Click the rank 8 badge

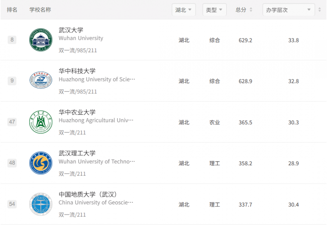pyautogui.click(x=12, y=40)
